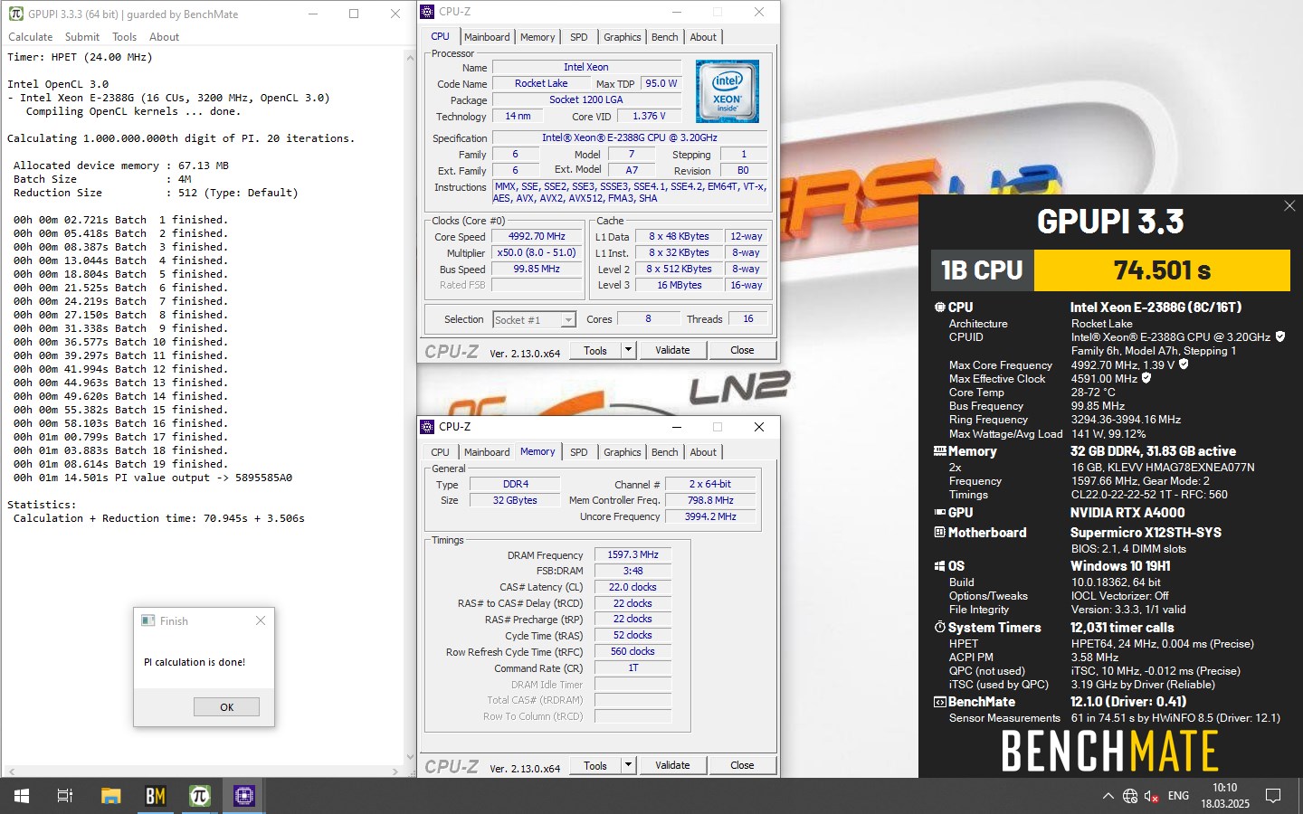Select About tab in bottom CPU-Z
Image resolution: width=1303 pixels, height=814 pixels.
click(703, 452)
